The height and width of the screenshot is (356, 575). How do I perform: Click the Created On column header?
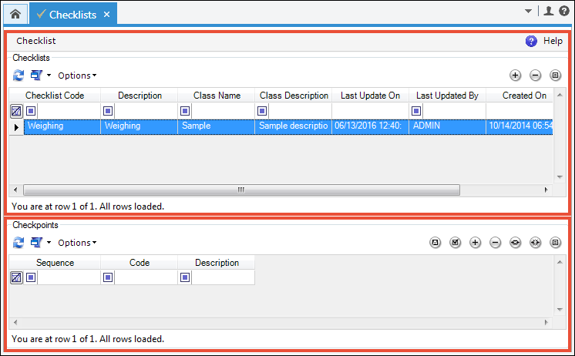520,96
